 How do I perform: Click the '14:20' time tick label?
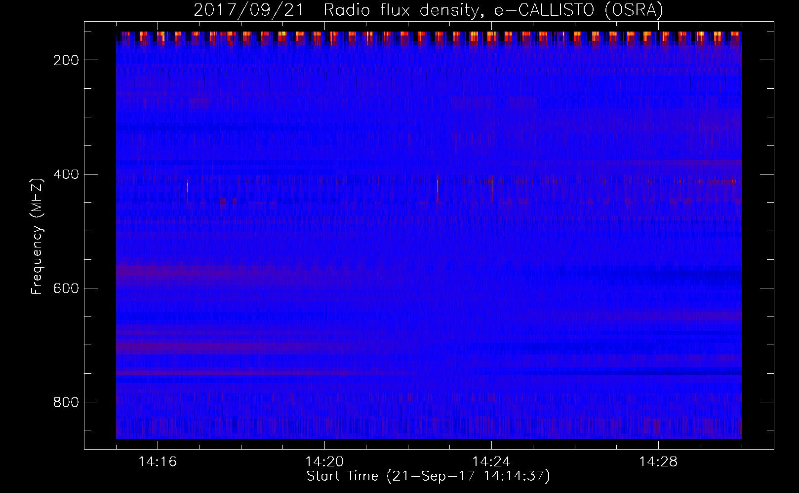click(x=324, y=462)
